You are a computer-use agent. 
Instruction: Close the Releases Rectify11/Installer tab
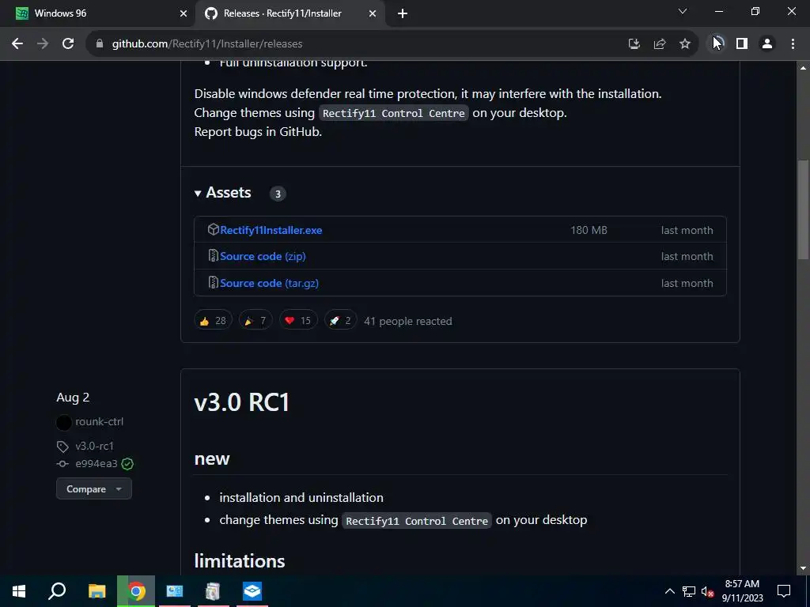click(372, 14)
